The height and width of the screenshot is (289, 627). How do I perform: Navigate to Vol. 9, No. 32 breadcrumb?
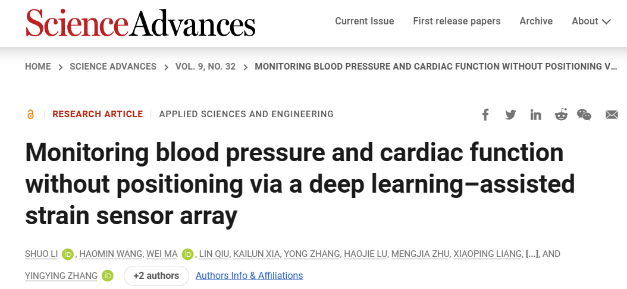205,67
